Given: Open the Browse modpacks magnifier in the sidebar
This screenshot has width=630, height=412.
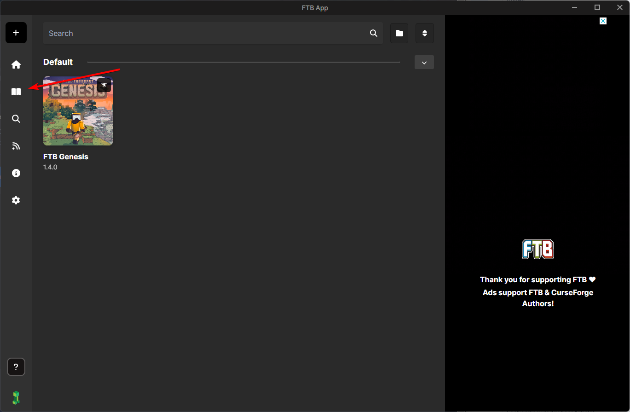Looking at the screenshot, I should click(x=16, y=119).
